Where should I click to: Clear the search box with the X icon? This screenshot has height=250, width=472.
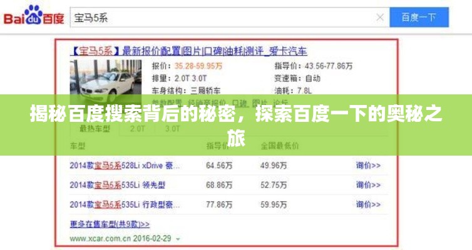pyautogui.click(x=380, y=17)
